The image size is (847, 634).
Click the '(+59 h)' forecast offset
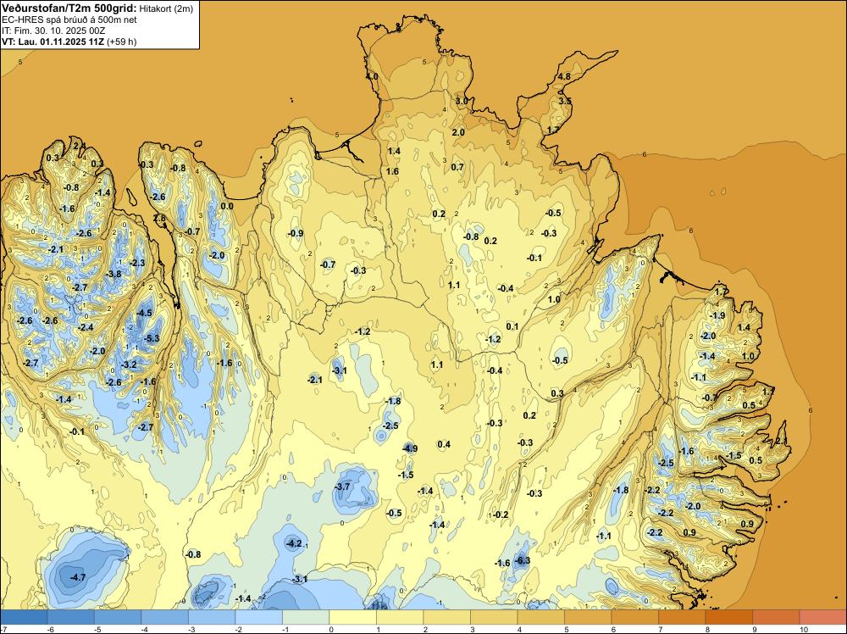click(x=121, y=42)
